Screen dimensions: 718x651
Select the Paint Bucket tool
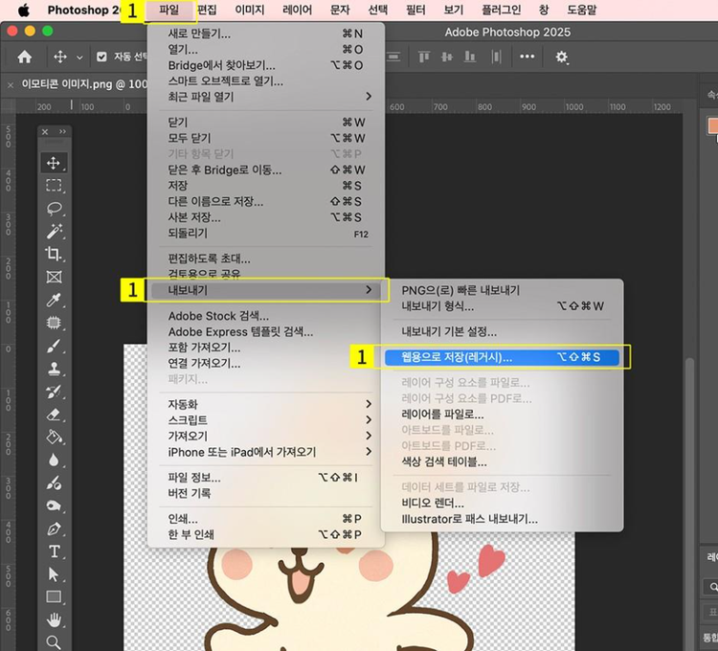coord(54,438)
